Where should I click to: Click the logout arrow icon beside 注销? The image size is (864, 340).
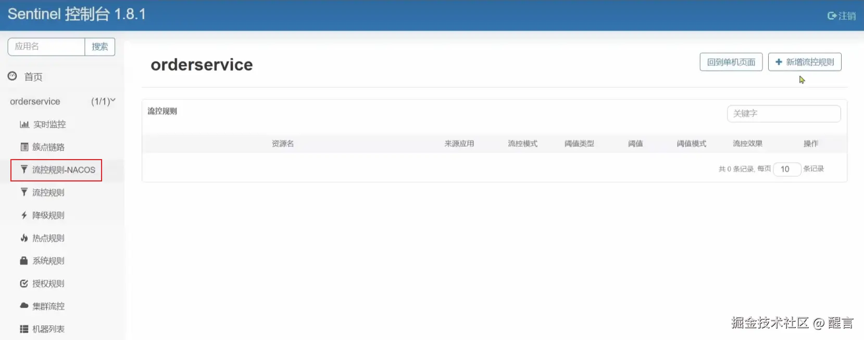(832, 16)
